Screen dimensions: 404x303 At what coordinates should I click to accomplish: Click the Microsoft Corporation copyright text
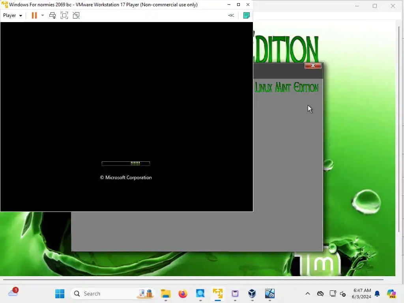pos(126,178)
